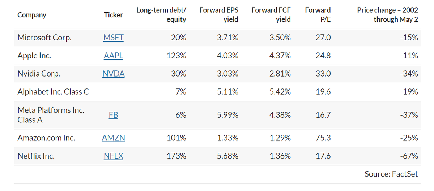434x191 pixels.
Task: Click the Company column header
Action: click(32, 15)
